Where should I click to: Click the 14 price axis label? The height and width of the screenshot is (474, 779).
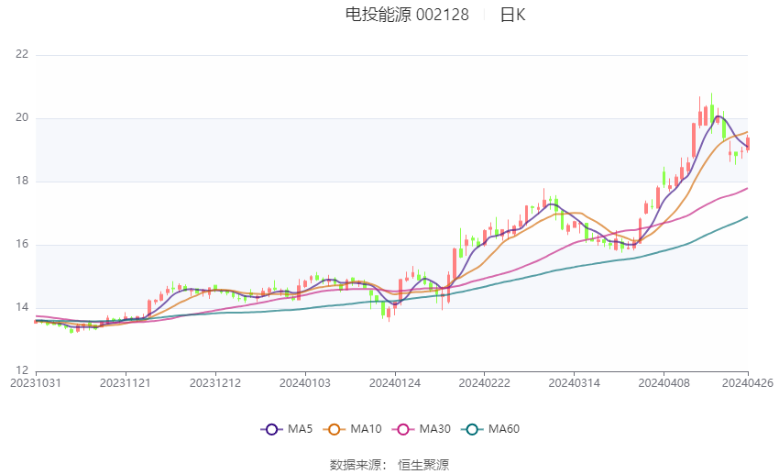(22, 307)
